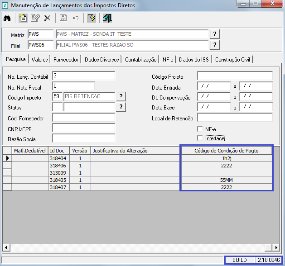Click the save diskette icon

click(63, 18)
